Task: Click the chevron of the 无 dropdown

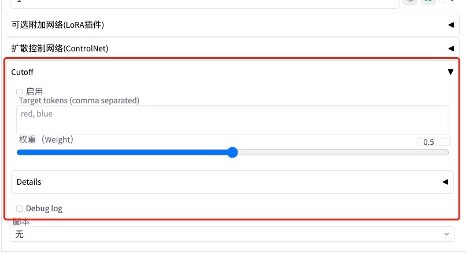Action: click(x=446, y=234)
